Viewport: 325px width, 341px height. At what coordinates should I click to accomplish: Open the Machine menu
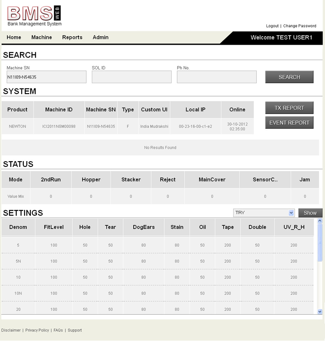[41, 37]
